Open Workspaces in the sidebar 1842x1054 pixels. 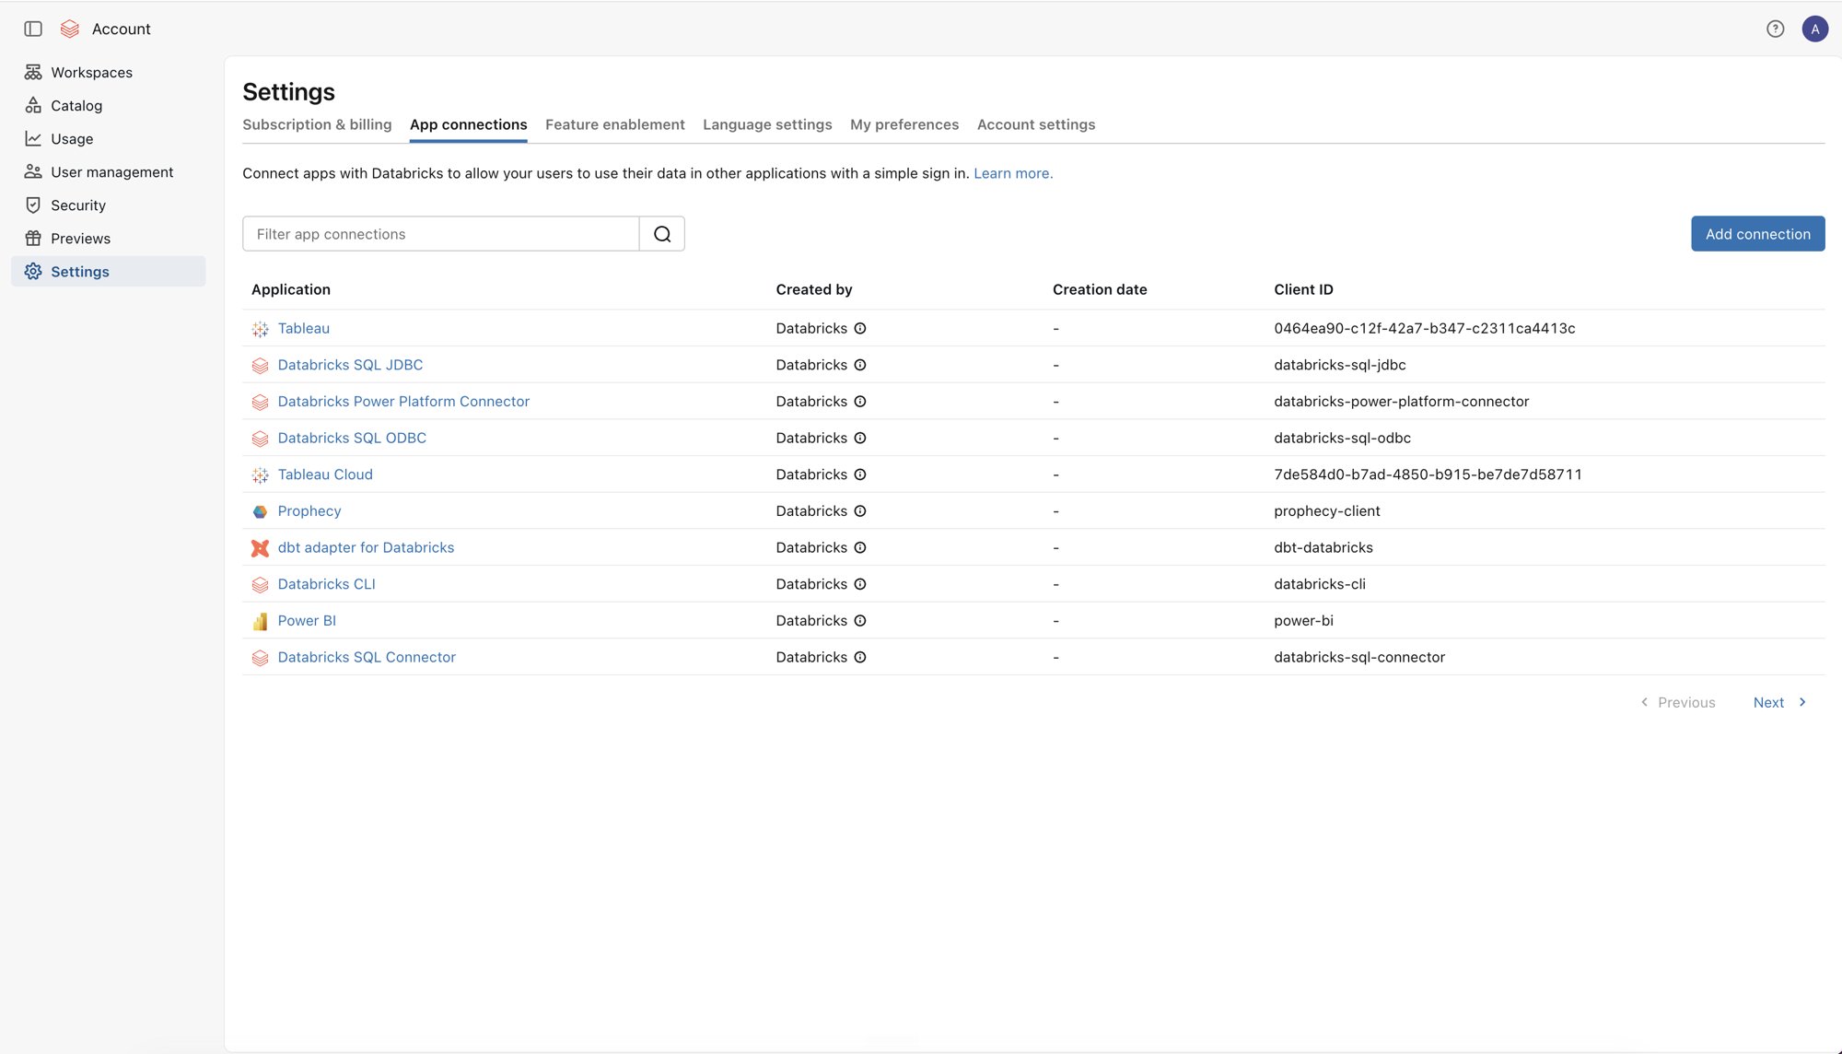[x=109, y=72]
